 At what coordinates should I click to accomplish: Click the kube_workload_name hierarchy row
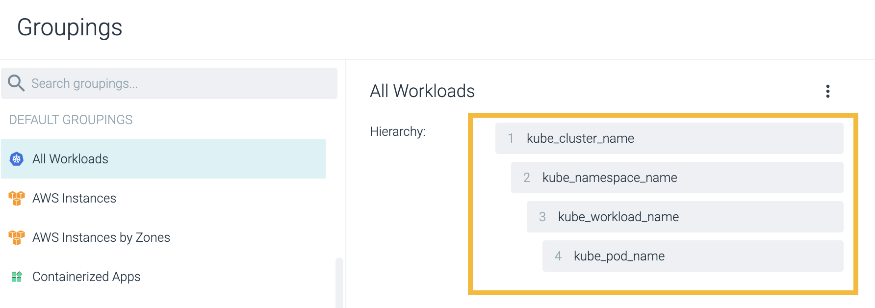point(685,217)
